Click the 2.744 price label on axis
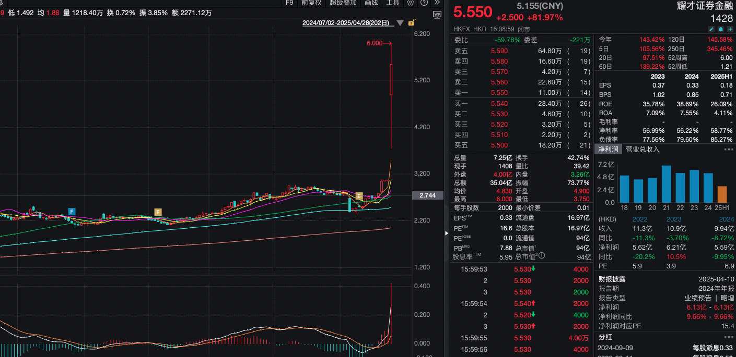The image size is (736, 357). (x=427, y=195)
